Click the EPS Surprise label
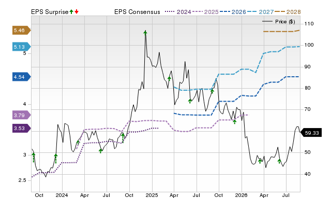This screenshot has width=331, height=198. [50, 12]
